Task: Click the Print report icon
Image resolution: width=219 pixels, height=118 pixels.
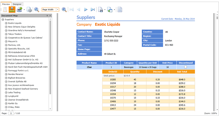Action: [x=19, y=10]
